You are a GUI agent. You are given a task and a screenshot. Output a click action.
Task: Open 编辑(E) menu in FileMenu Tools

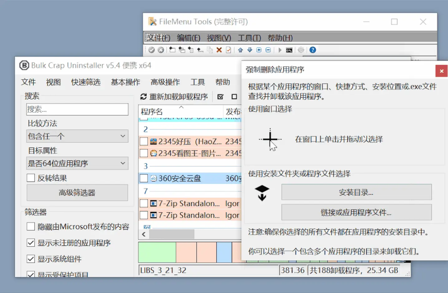(x=188, y=38)
